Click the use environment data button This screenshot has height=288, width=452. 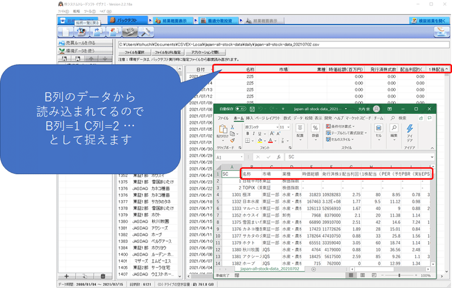coord(85,51)
